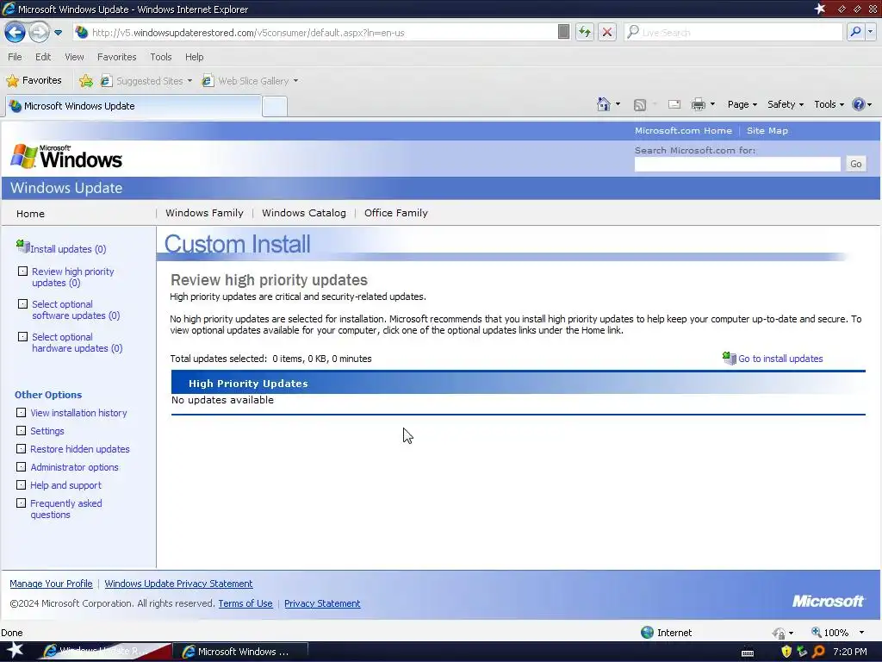This screenshot has width=882, height=662.
Task: Open Suggested Sites dropdown
Action: [x=146, y=81]
